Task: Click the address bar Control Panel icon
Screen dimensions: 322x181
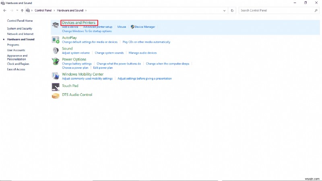Action: [x=28, y=10]
